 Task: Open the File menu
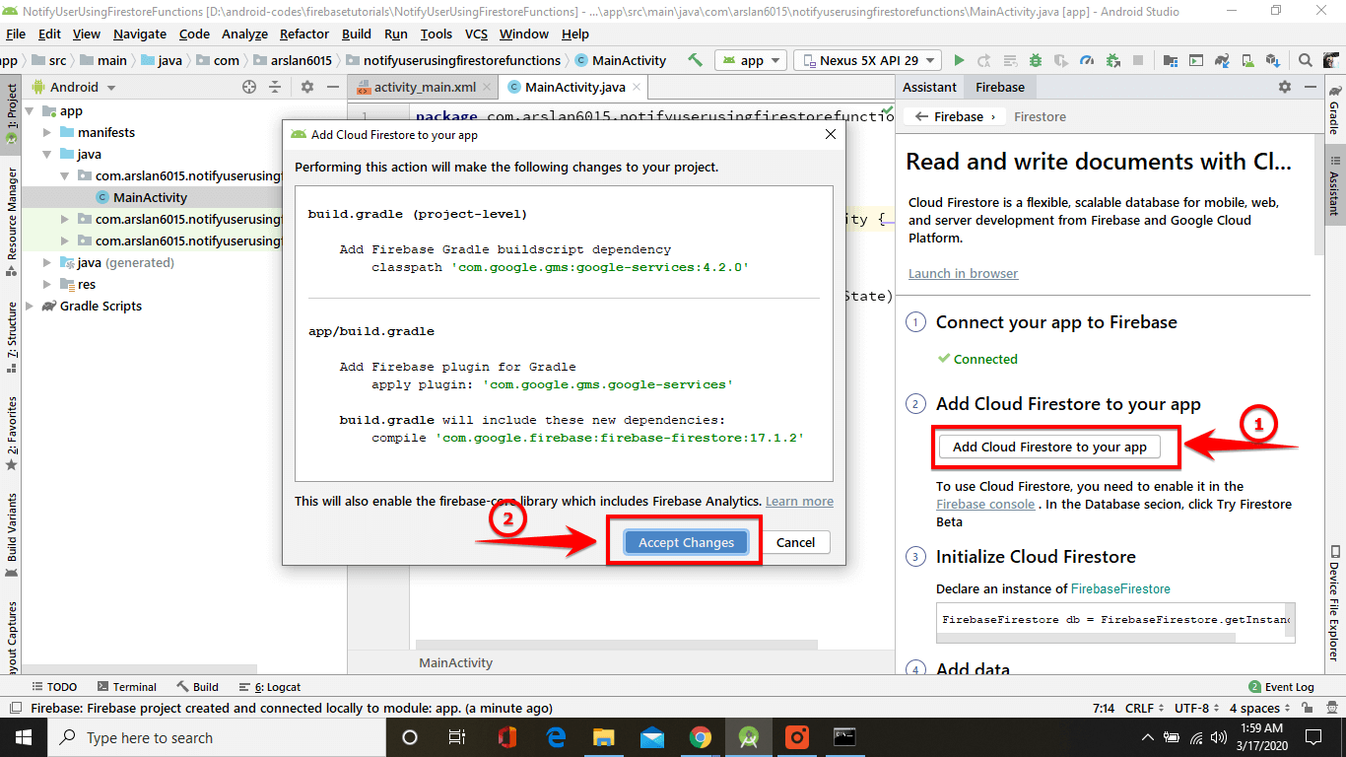(16, 34)
